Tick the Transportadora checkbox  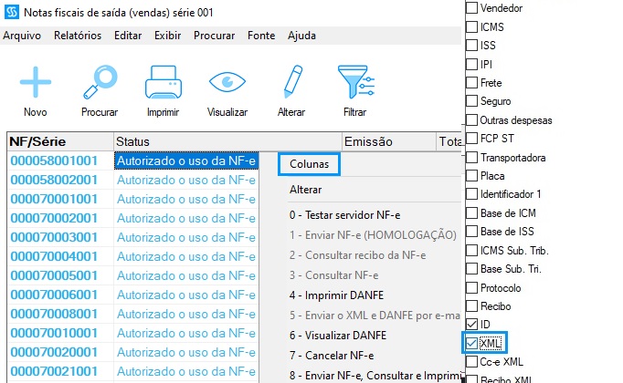point(472,157)
